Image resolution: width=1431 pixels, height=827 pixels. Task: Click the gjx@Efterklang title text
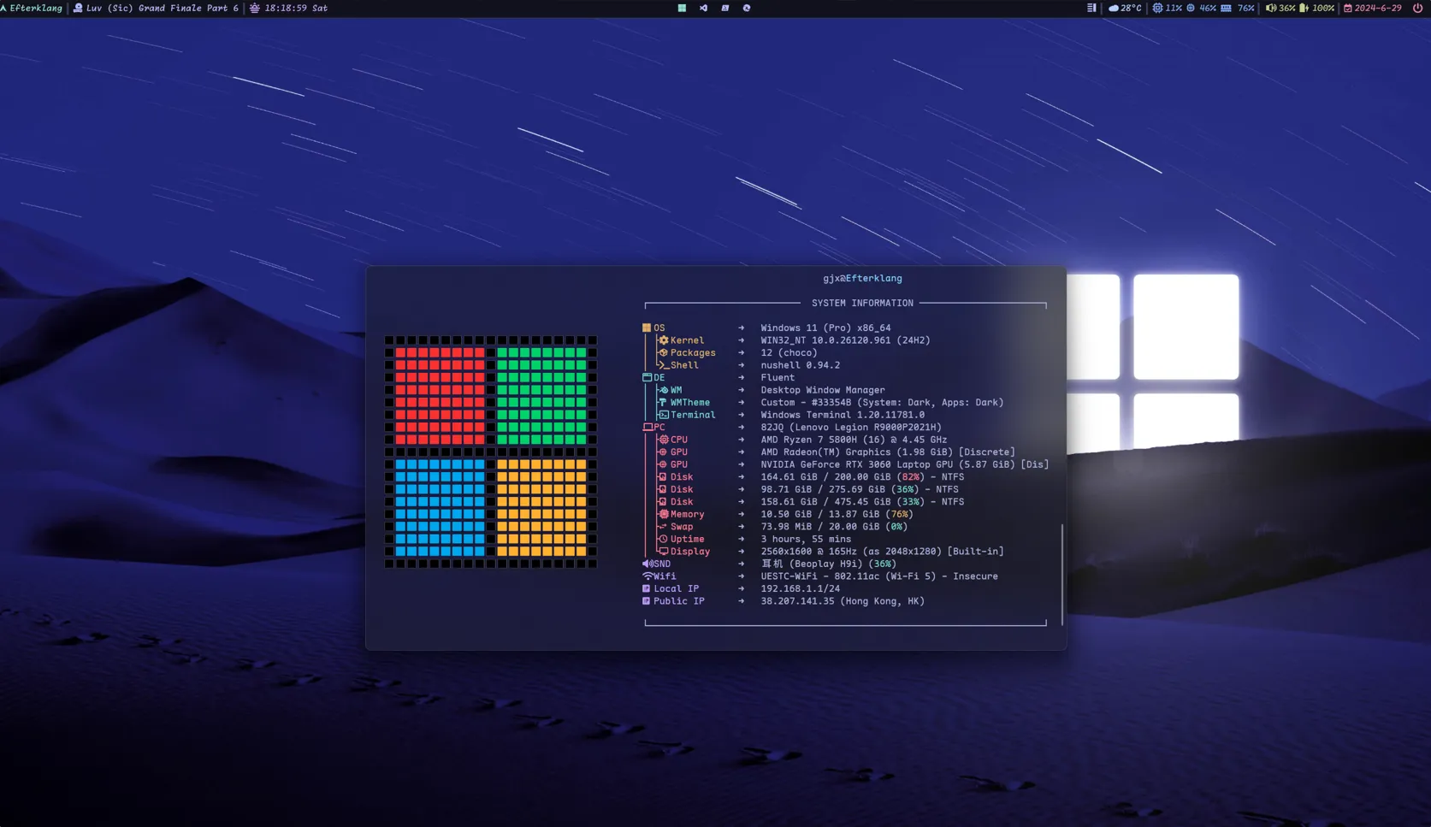tap(862, 278)
